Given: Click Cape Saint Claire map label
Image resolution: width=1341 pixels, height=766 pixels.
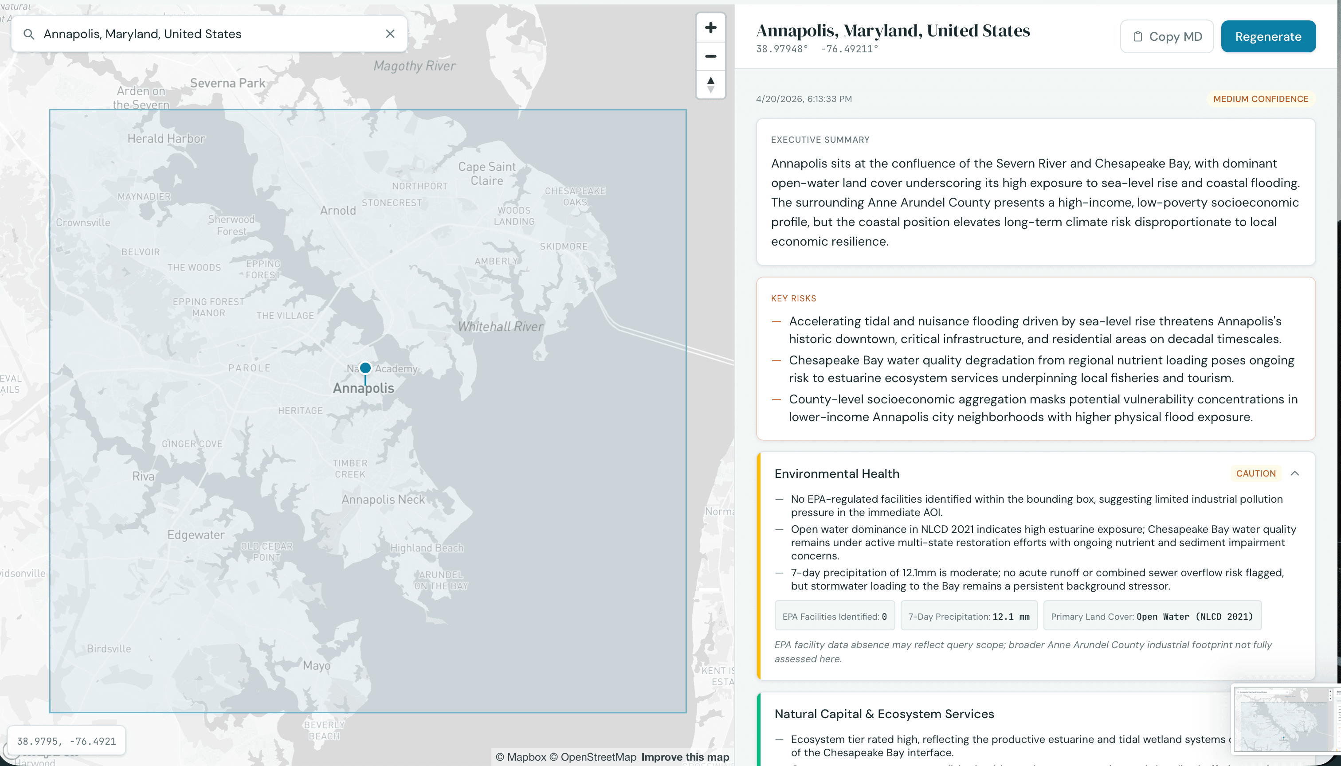Looking at the screenshot, I should [x=487, y=174].
